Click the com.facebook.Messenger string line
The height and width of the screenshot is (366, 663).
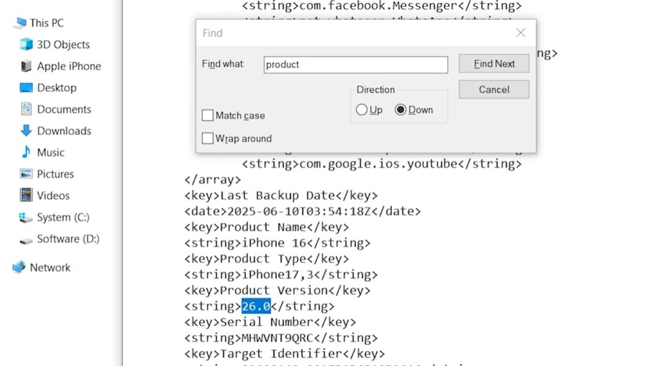[382, 6]
